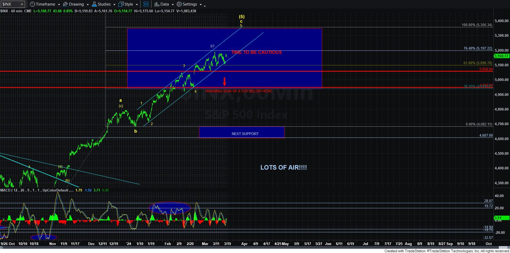Click the MACD 3.71 value tag
Image resolution: width=510 pixels, height=253 pixels.
[x=501, y=218]
